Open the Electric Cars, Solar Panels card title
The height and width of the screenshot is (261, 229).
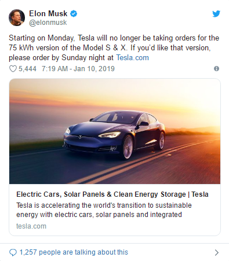coord(112,194)
